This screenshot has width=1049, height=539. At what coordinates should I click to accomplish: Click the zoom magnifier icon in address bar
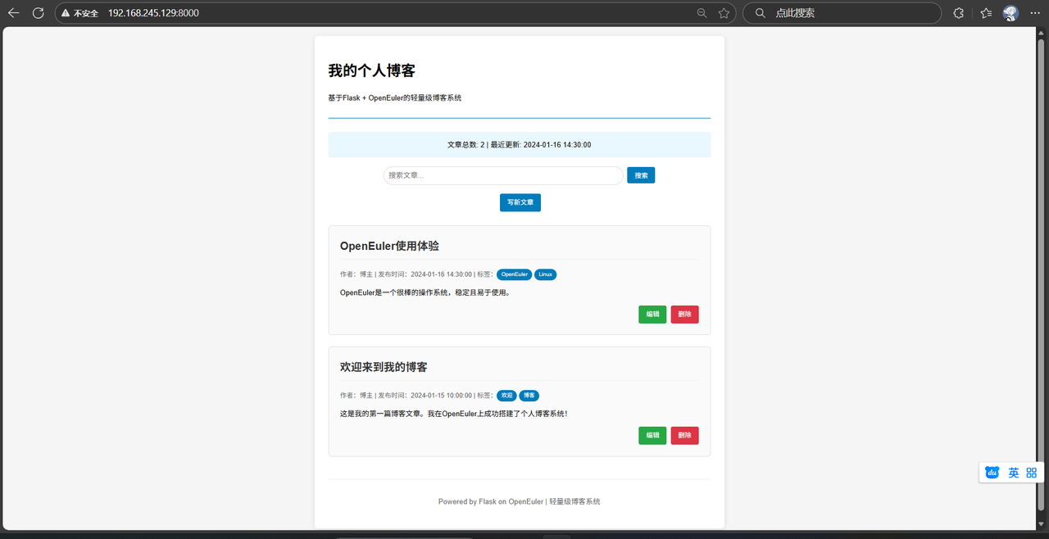click(x=702, y=13)
